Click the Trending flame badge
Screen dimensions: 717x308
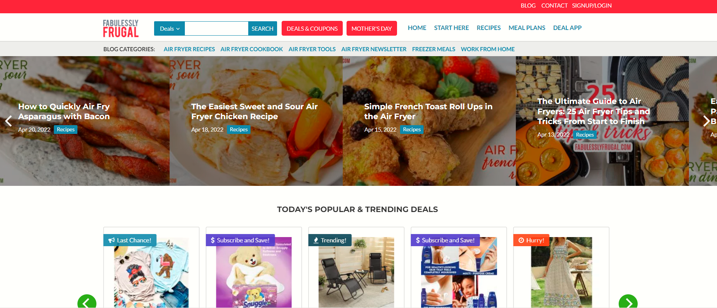tap(330, 240)
